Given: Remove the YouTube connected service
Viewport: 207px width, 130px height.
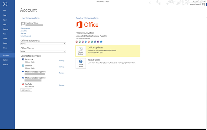Looking at the screenshot, I should click(61, 85).
